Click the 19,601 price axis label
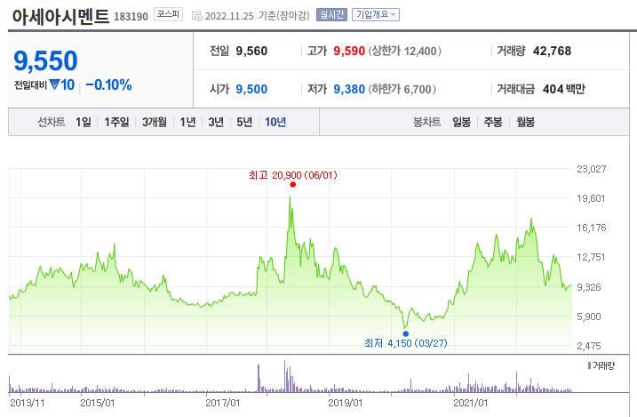The height and width of the screenshot is (417, 637). coord(591,198)
